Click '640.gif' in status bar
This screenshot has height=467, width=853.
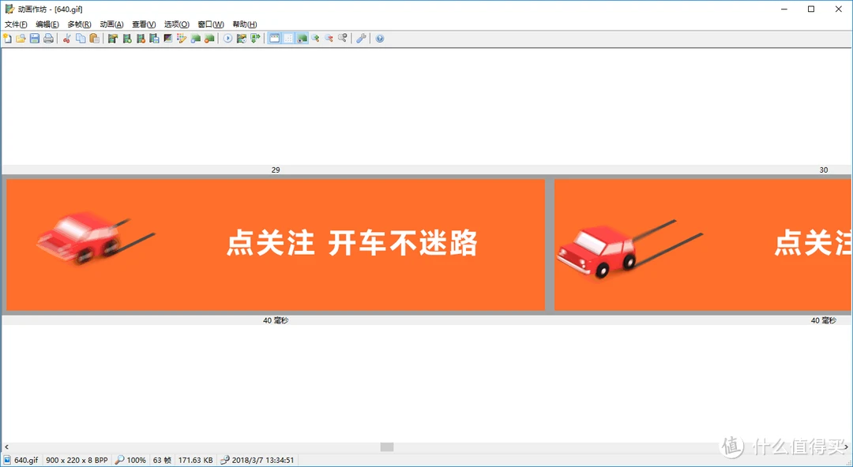pos(26,460)
